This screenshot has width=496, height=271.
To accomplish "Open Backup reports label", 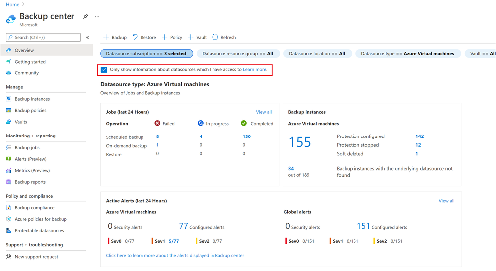I will (30, 182).
